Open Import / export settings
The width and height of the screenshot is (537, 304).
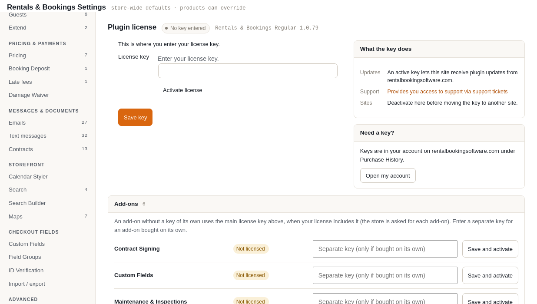click(48, 284)
